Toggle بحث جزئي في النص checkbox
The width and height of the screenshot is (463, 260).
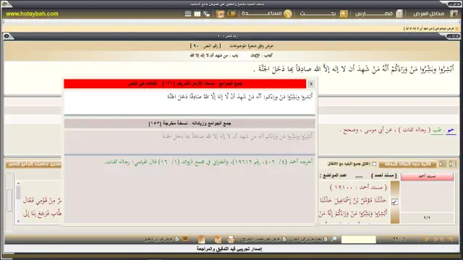326,239
